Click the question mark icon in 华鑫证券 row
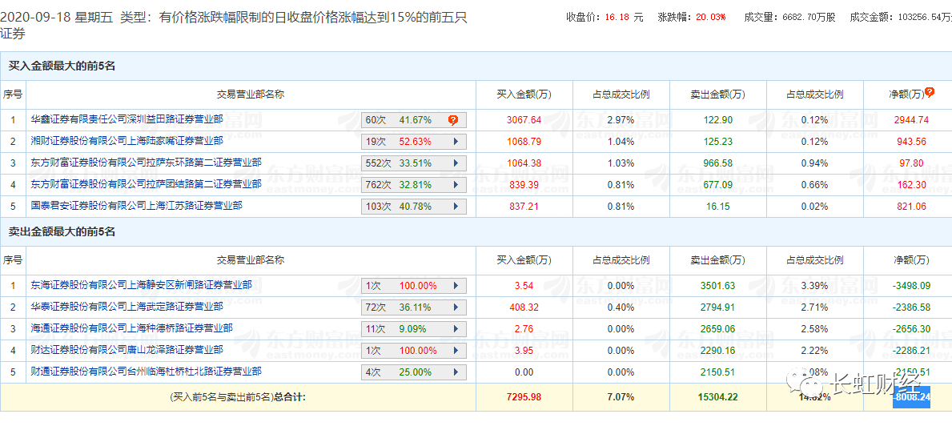The width and height of the screenshot is (952, 426). 452,120
